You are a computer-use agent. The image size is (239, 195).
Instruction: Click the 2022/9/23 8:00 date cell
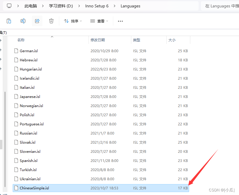click(104, 69)
